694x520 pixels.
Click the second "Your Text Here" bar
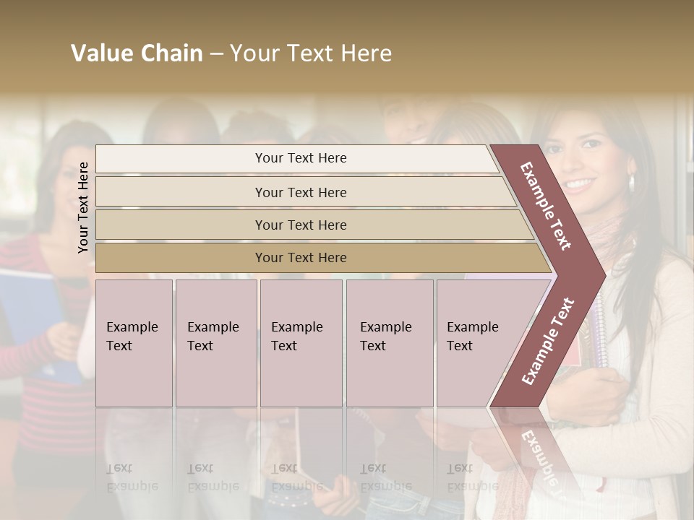click(x=300, y=192)
